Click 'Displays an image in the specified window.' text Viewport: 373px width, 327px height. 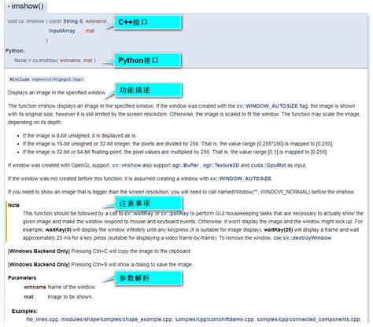[x=57, y=93]
